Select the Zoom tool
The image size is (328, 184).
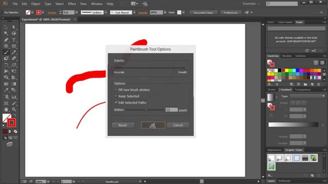14,109
